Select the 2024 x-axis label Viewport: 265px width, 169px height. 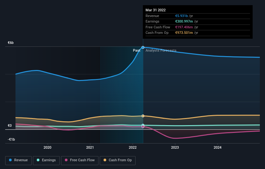click(x=218, y=147)
